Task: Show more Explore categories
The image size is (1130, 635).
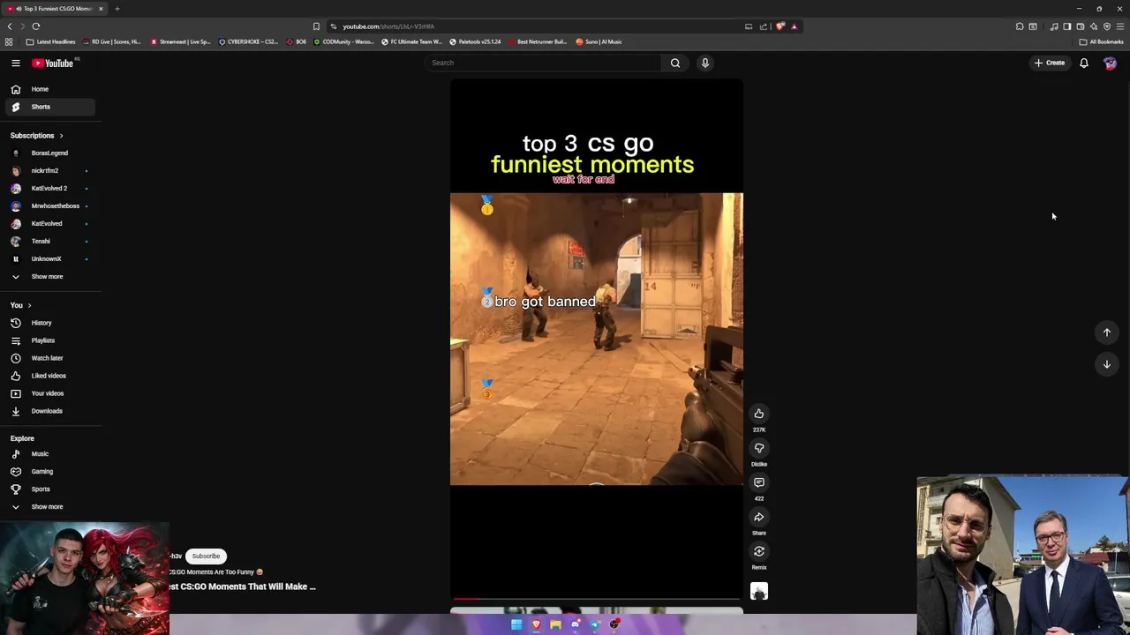Action: point(49,507)
